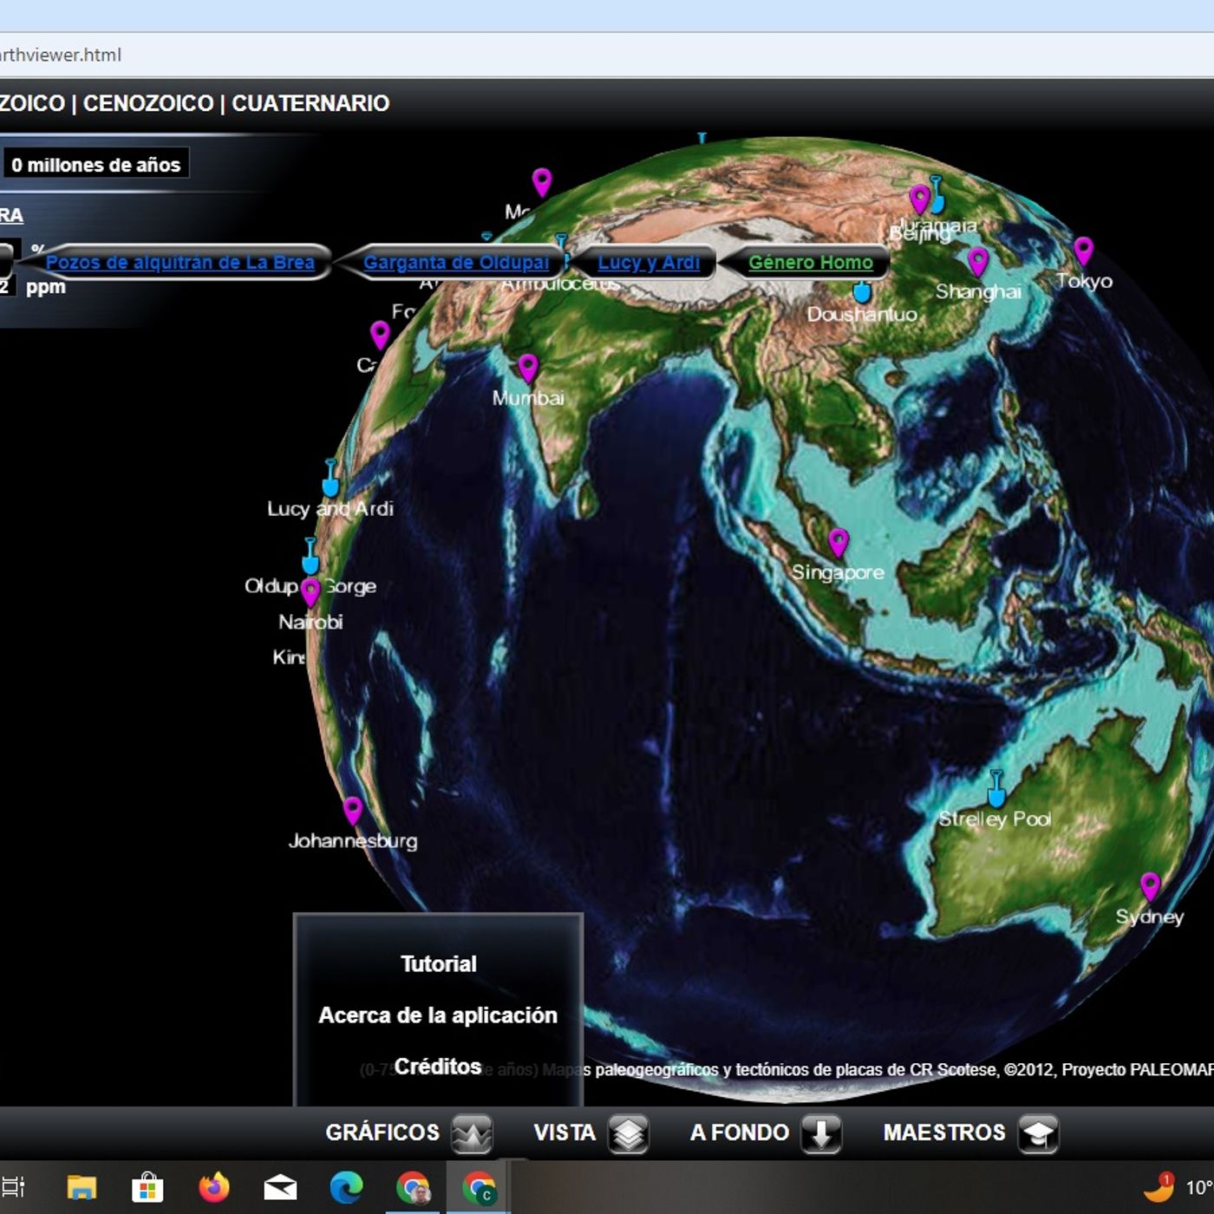
Task: Open the Tutorial menu entry
Action: [439, 964]
